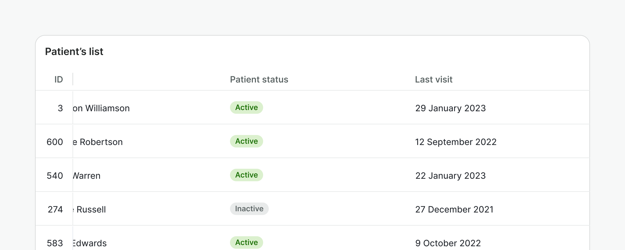Open patient Edwards's record
Viewport: 625px width, 250px height.
pyautogui.click(x=90, y=243)
